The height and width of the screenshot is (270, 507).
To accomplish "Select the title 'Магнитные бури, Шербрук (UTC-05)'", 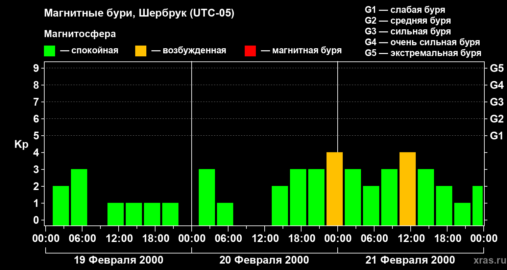I will [139, 13].
